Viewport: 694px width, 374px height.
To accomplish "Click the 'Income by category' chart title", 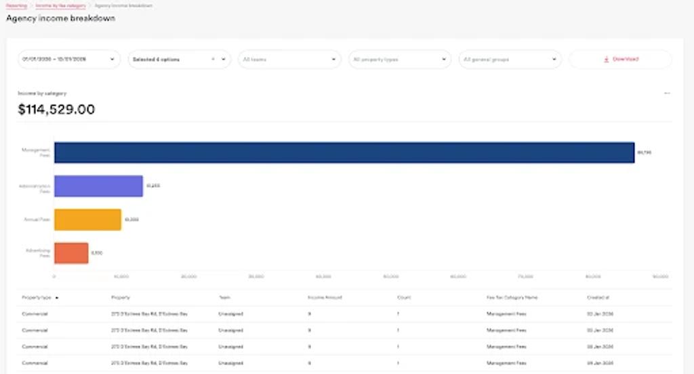I will (x=42, y=93).
